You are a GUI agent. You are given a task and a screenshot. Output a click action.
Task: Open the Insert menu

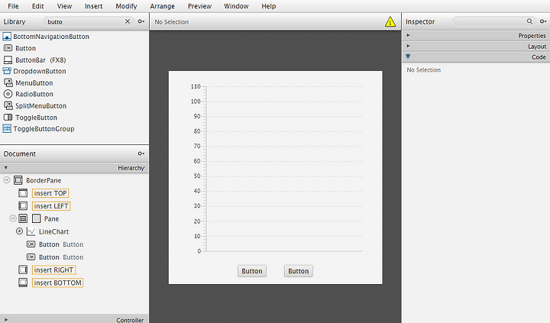click(x=94, y=6)
